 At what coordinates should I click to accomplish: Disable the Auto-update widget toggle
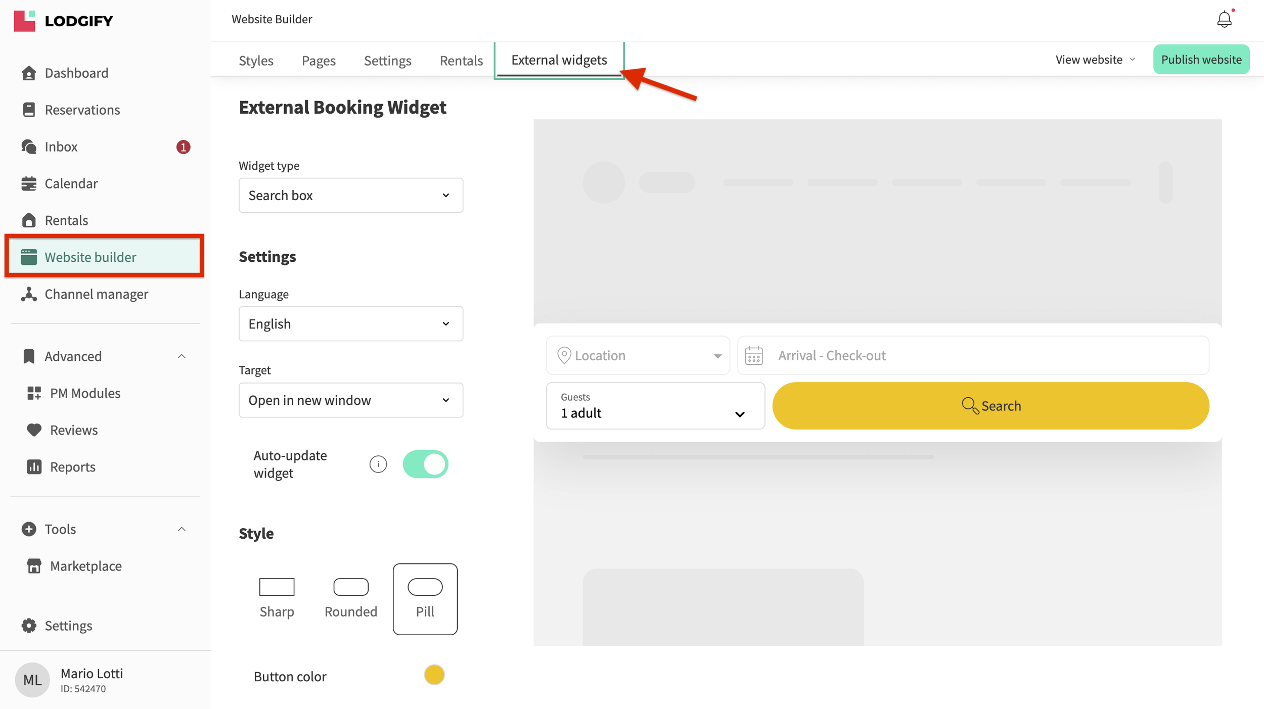(425, 463)
